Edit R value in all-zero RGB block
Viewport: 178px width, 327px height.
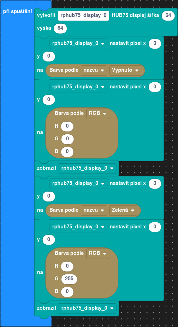click(67, 126)
